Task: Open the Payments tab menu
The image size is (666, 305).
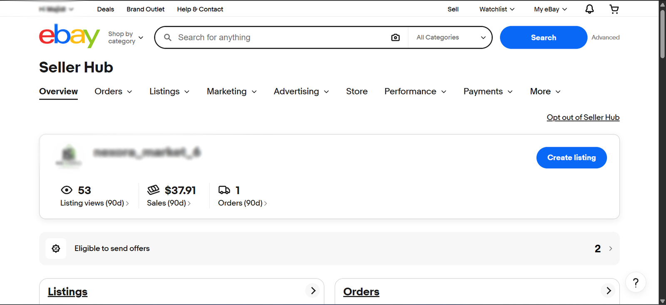Action: (x=488, y=91)
